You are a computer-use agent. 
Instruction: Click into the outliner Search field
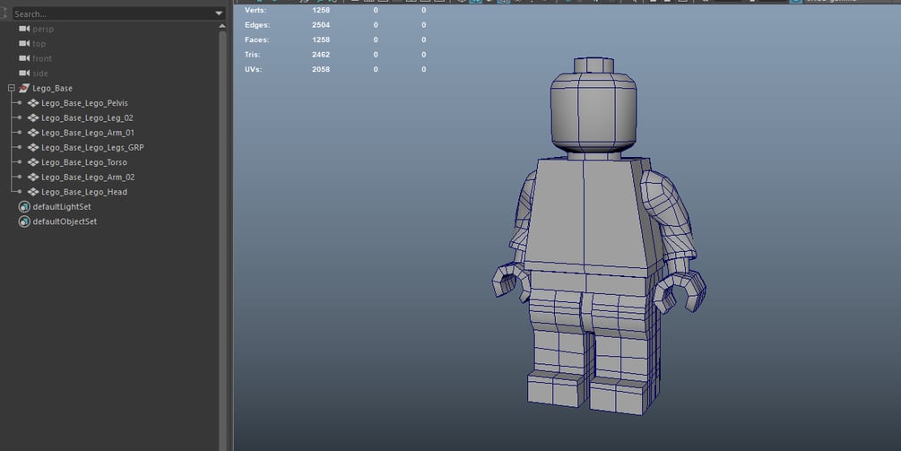113,13
